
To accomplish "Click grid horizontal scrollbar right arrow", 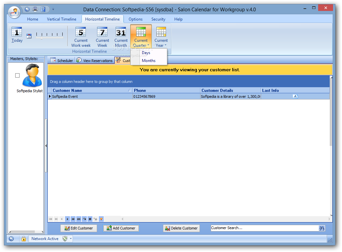I will [329, 219].
